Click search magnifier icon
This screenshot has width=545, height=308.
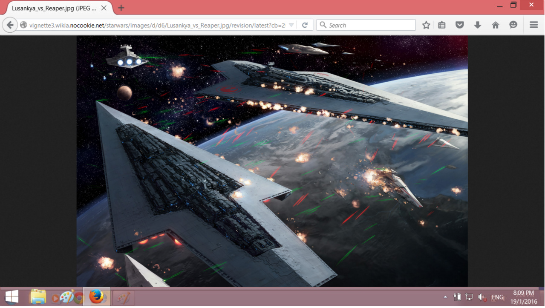(x=323, y=25)
